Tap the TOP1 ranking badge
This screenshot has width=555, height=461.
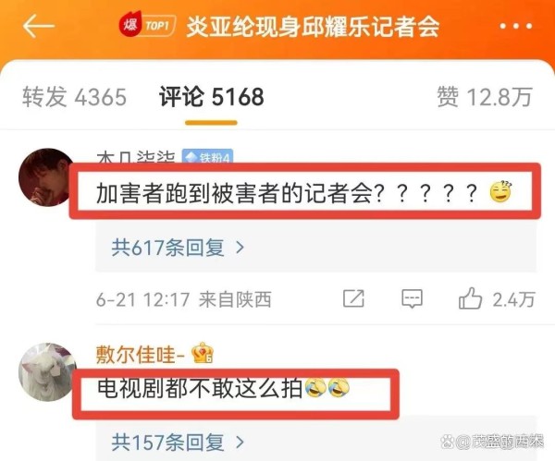pyautogui.click(x=158, y=26)
